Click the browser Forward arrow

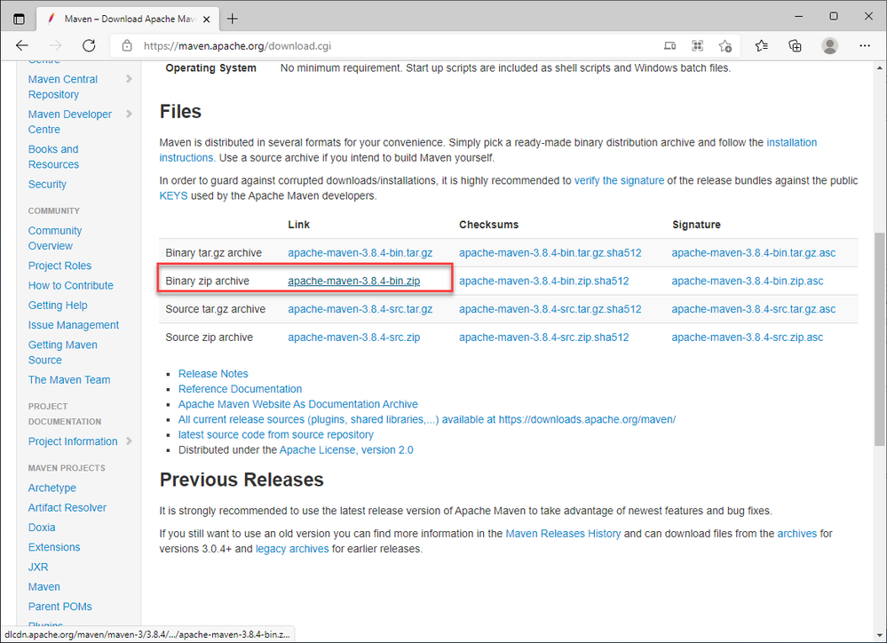(55, 46)
